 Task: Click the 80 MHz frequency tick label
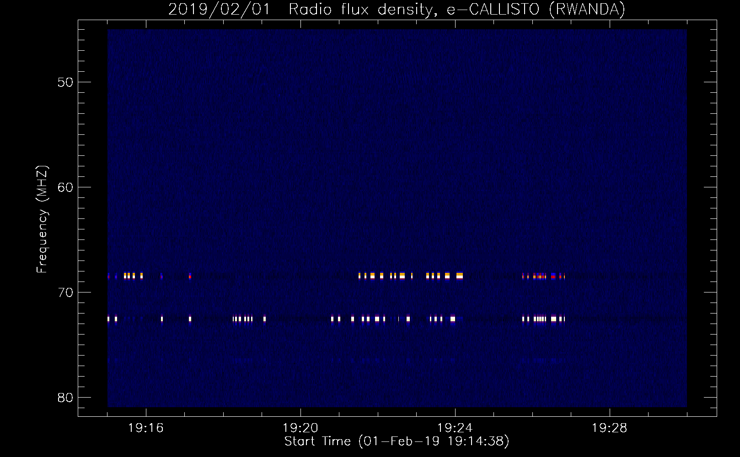(65, 398)
